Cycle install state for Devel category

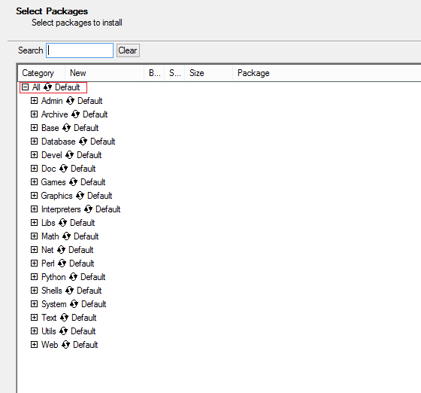coord(69,155)
